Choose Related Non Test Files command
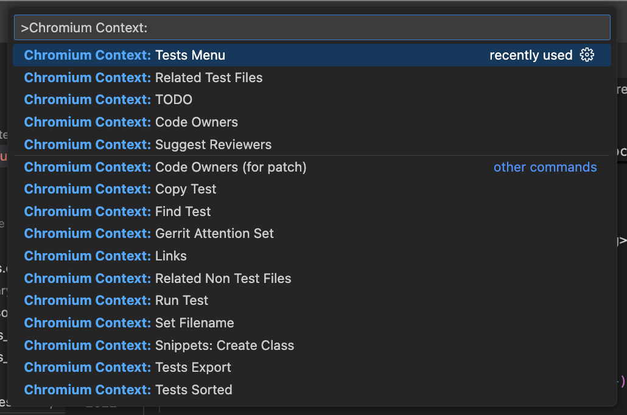627x415 pixels. pos(312,278)
